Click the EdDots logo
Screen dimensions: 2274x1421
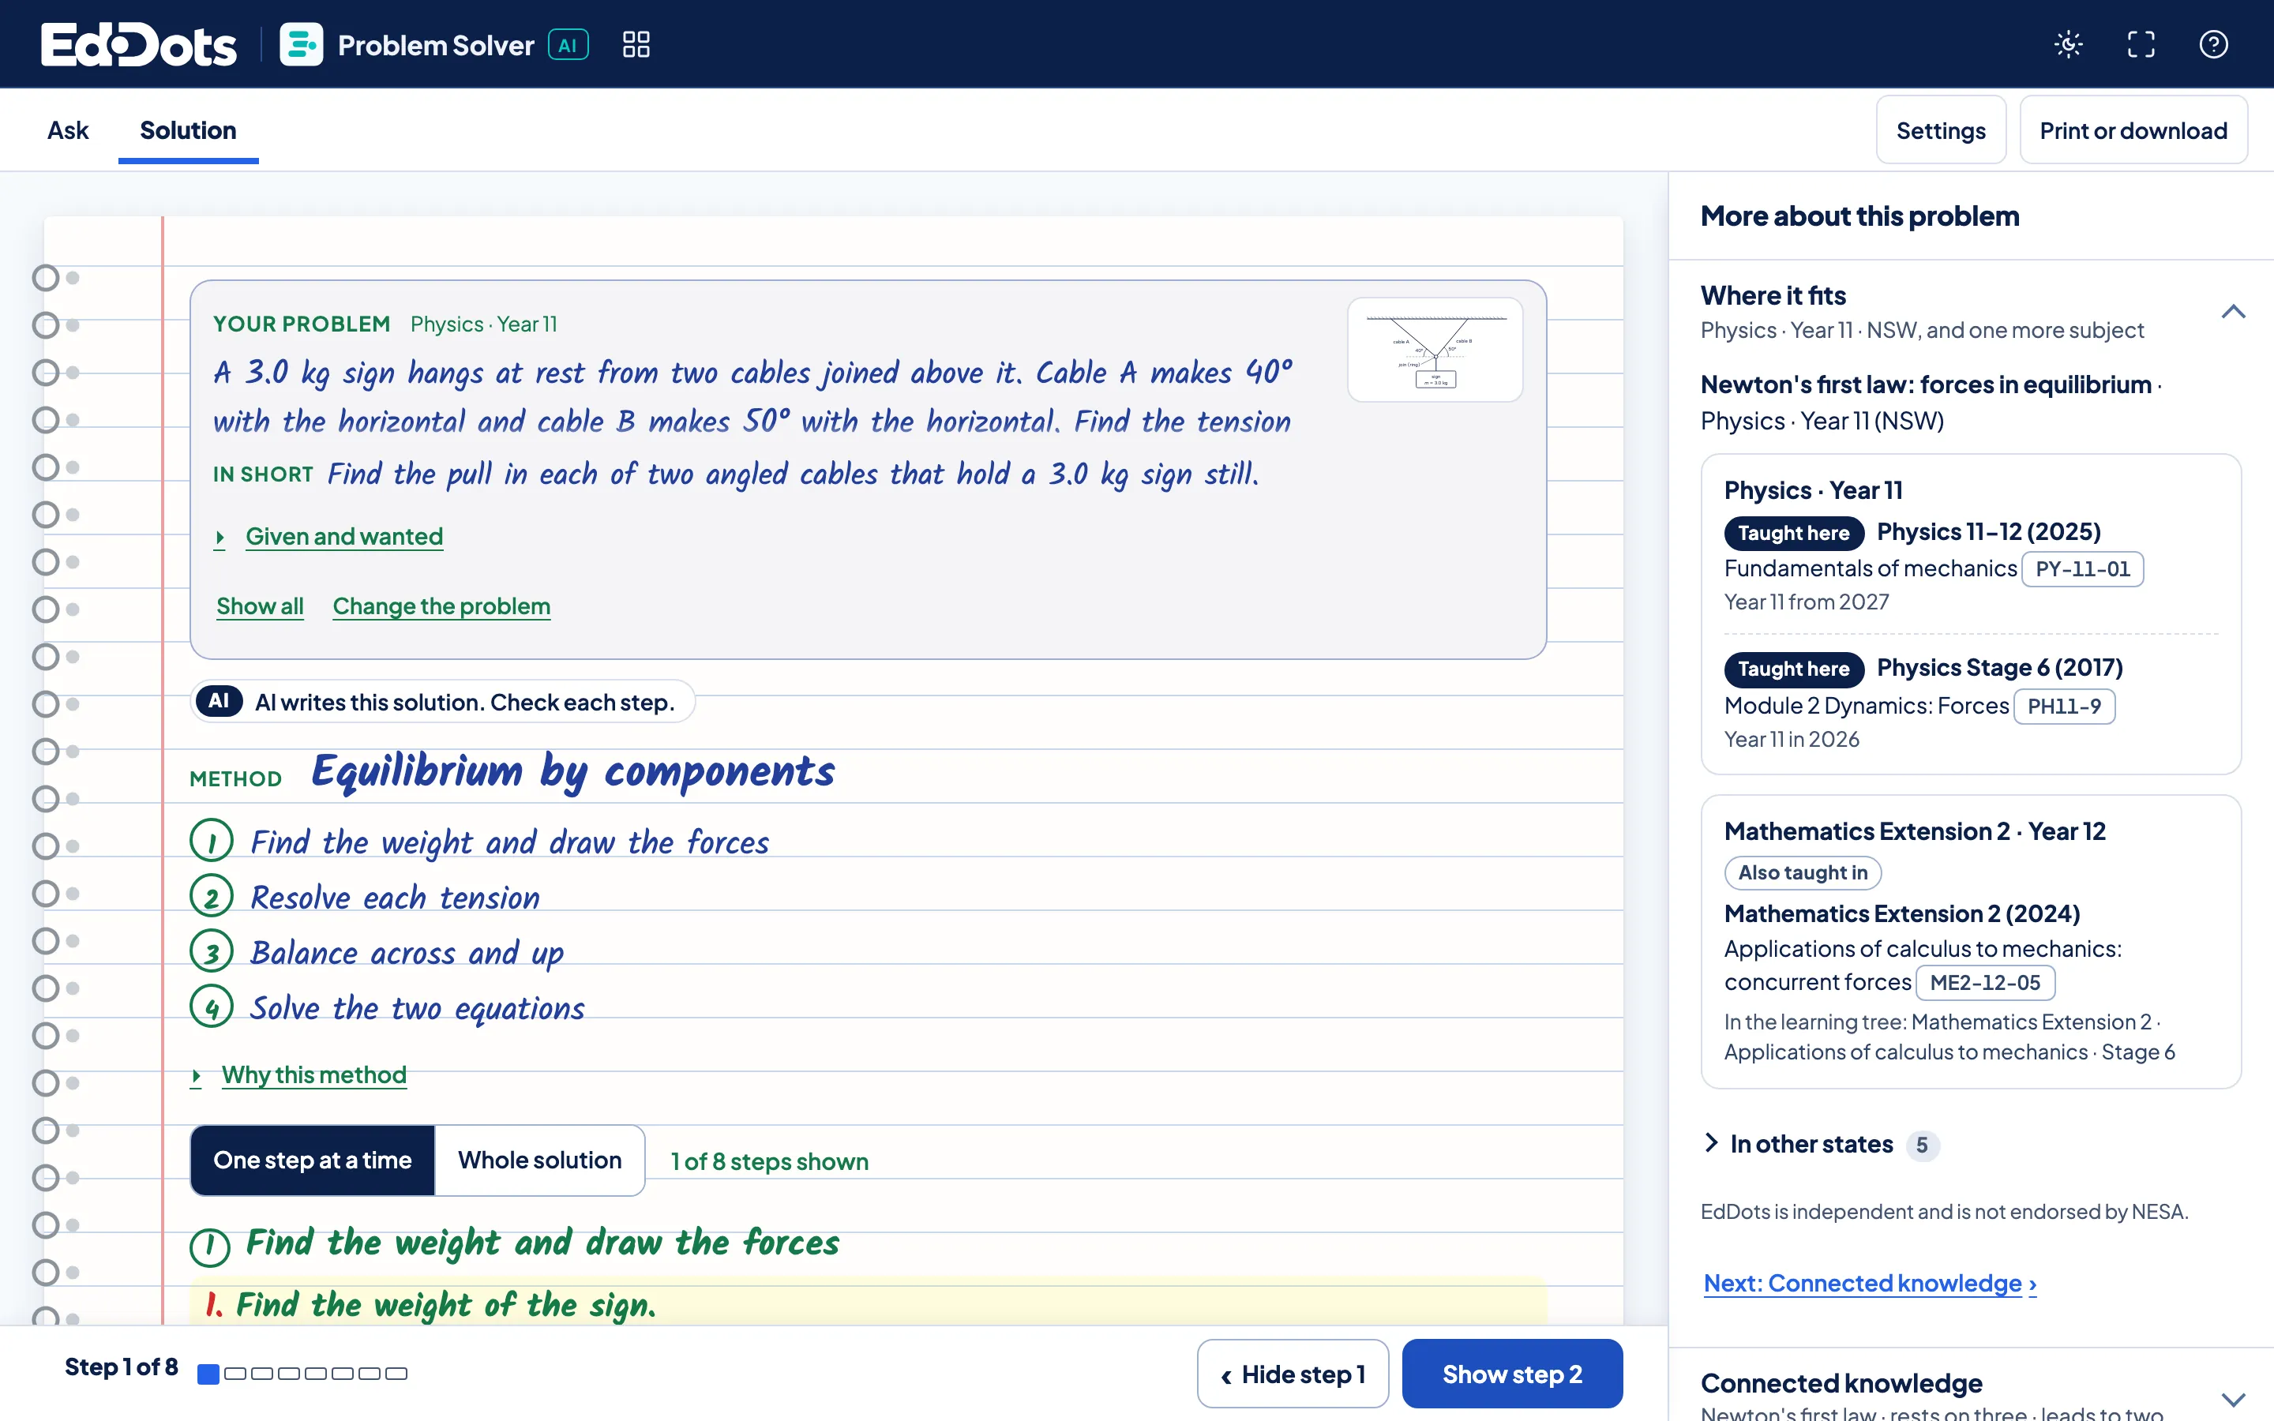[x=139, y=44]
